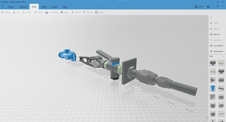
Task: Open the Paint tab
Action: tap(44, 7)
